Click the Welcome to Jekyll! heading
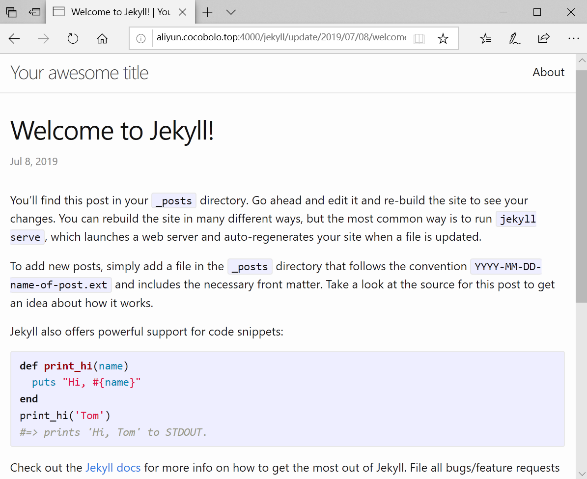The image size is (587, 479). coord(112,131)
